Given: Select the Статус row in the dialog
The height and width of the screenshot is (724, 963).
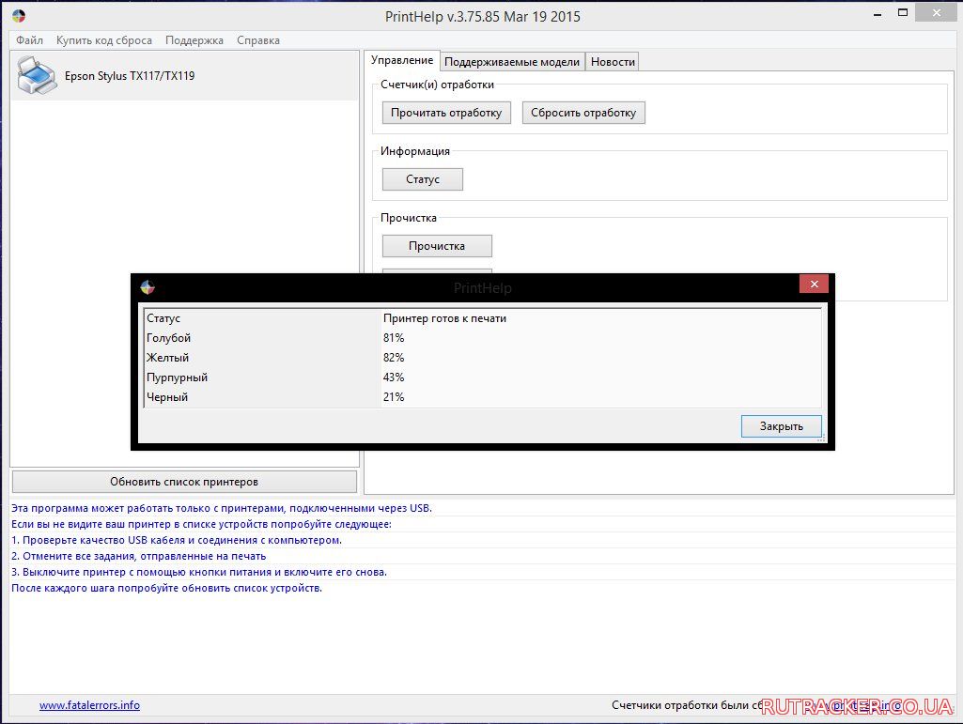Looking at the screenshot, I should coord(483,318).
